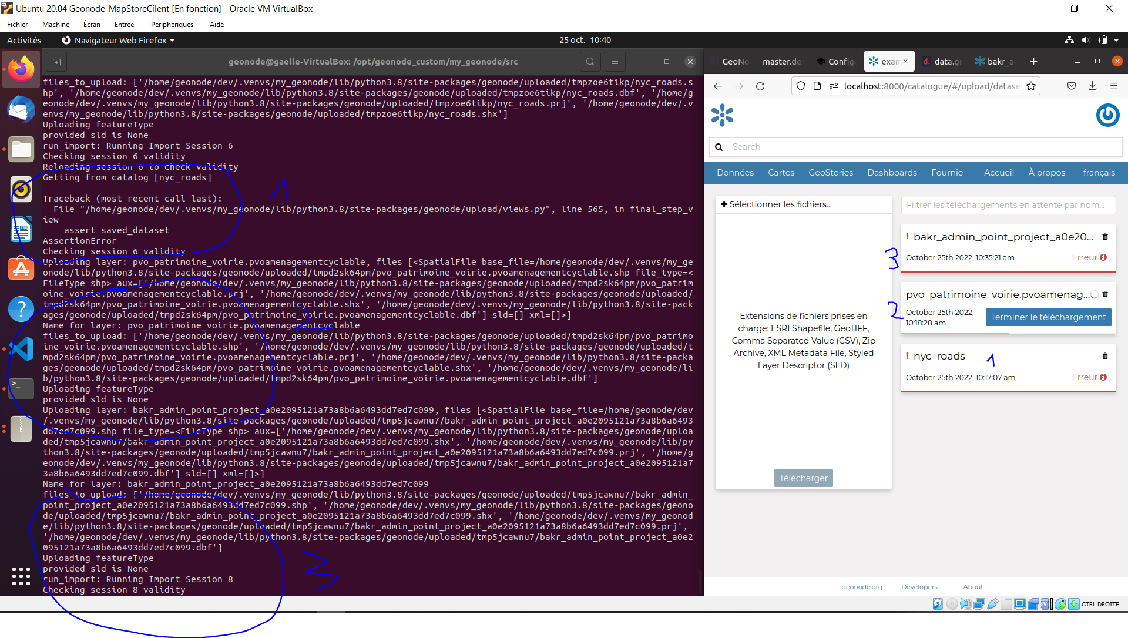Open Firefox Pocket shield icon
This screenshot has width=1128, height=638.
(x=1072, y=86)
